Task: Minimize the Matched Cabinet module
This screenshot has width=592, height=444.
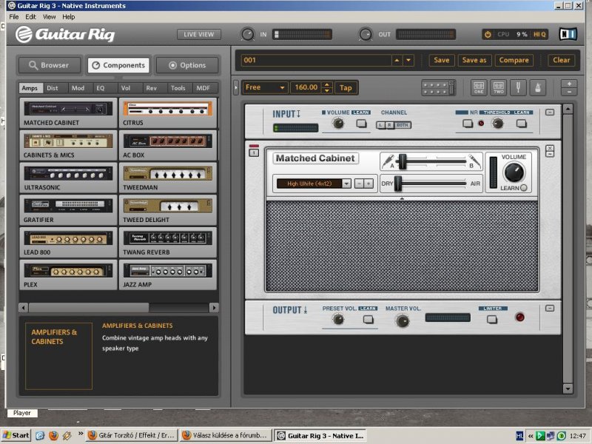Action: coord(550,155)
